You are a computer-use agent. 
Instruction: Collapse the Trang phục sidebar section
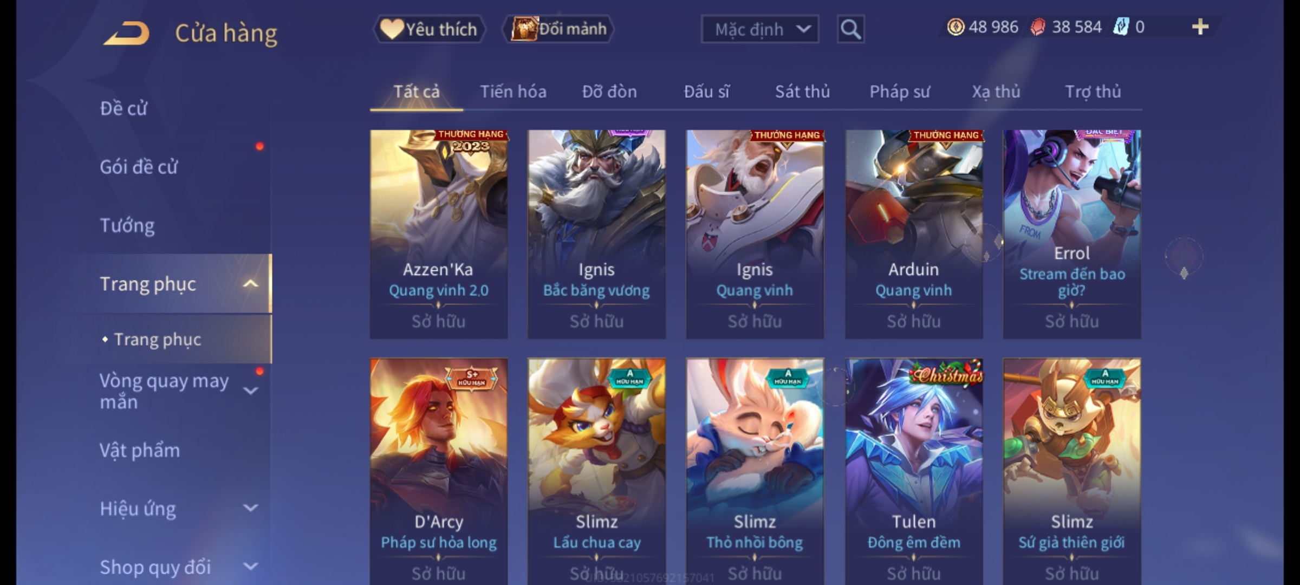250,284
